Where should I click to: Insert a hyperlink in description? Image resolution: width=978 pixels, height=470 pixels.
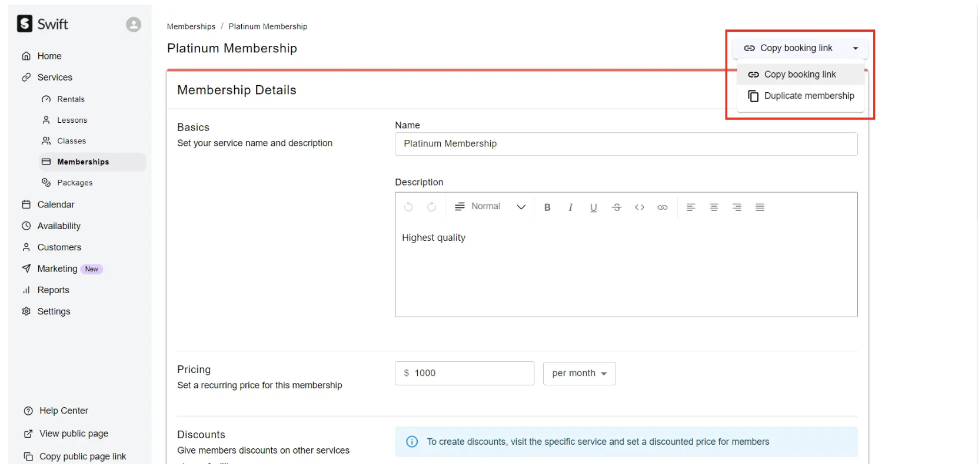(x=663, y=207)
